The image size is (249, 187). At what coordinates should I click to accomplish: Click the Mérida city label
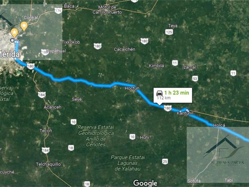click(9, 54)
